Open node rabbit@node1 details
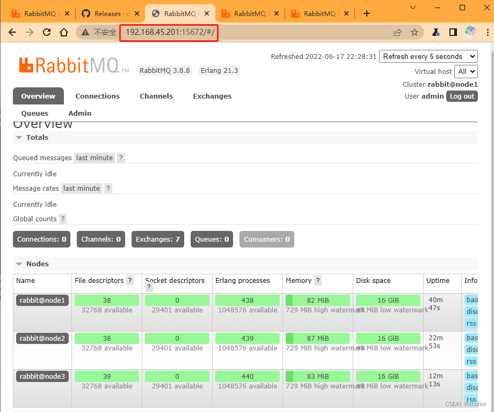The width and height of the screenshot is (494, 412). [x=42, y=301]
